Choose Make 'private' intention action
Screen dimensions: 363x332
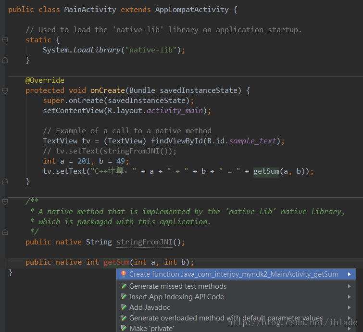coord(151,329)
